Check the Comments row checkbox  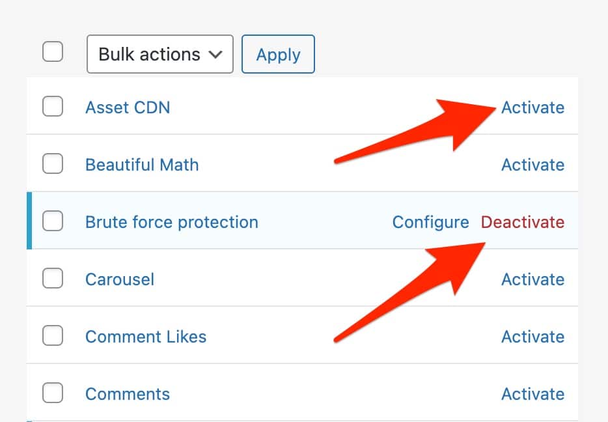point(53,393)
